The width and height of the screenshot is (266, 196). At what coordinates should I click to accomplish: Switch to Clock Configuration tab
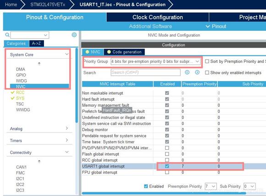click(x=158, y=17)
